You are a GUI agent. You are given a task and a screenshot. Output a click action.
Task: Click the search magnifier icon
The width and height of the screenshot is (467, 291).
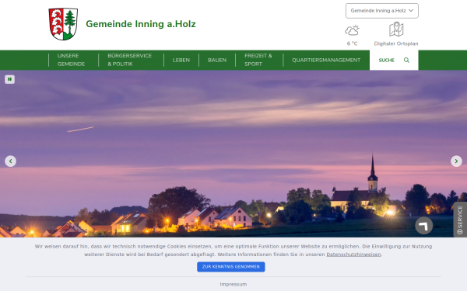pyautogui.click(x=406, y=61)
